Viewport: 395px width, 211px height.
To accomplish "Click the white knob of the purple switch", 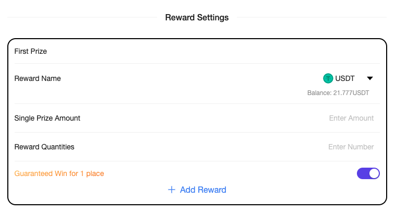I will (x=374, y=173).
